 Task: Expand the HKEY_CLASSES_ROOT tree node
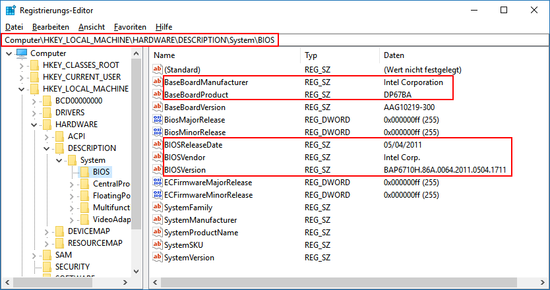(22, 65)
